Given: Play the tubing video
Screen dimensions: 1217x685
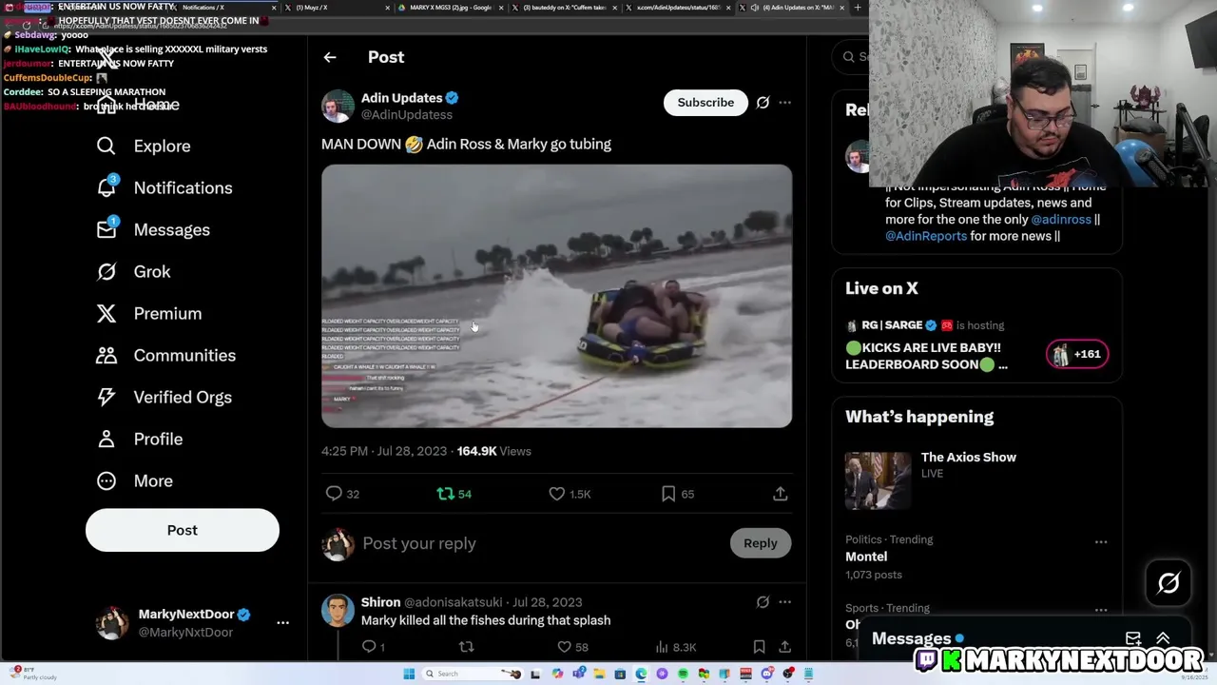Looking at the screenshot, I should [556, 296].
